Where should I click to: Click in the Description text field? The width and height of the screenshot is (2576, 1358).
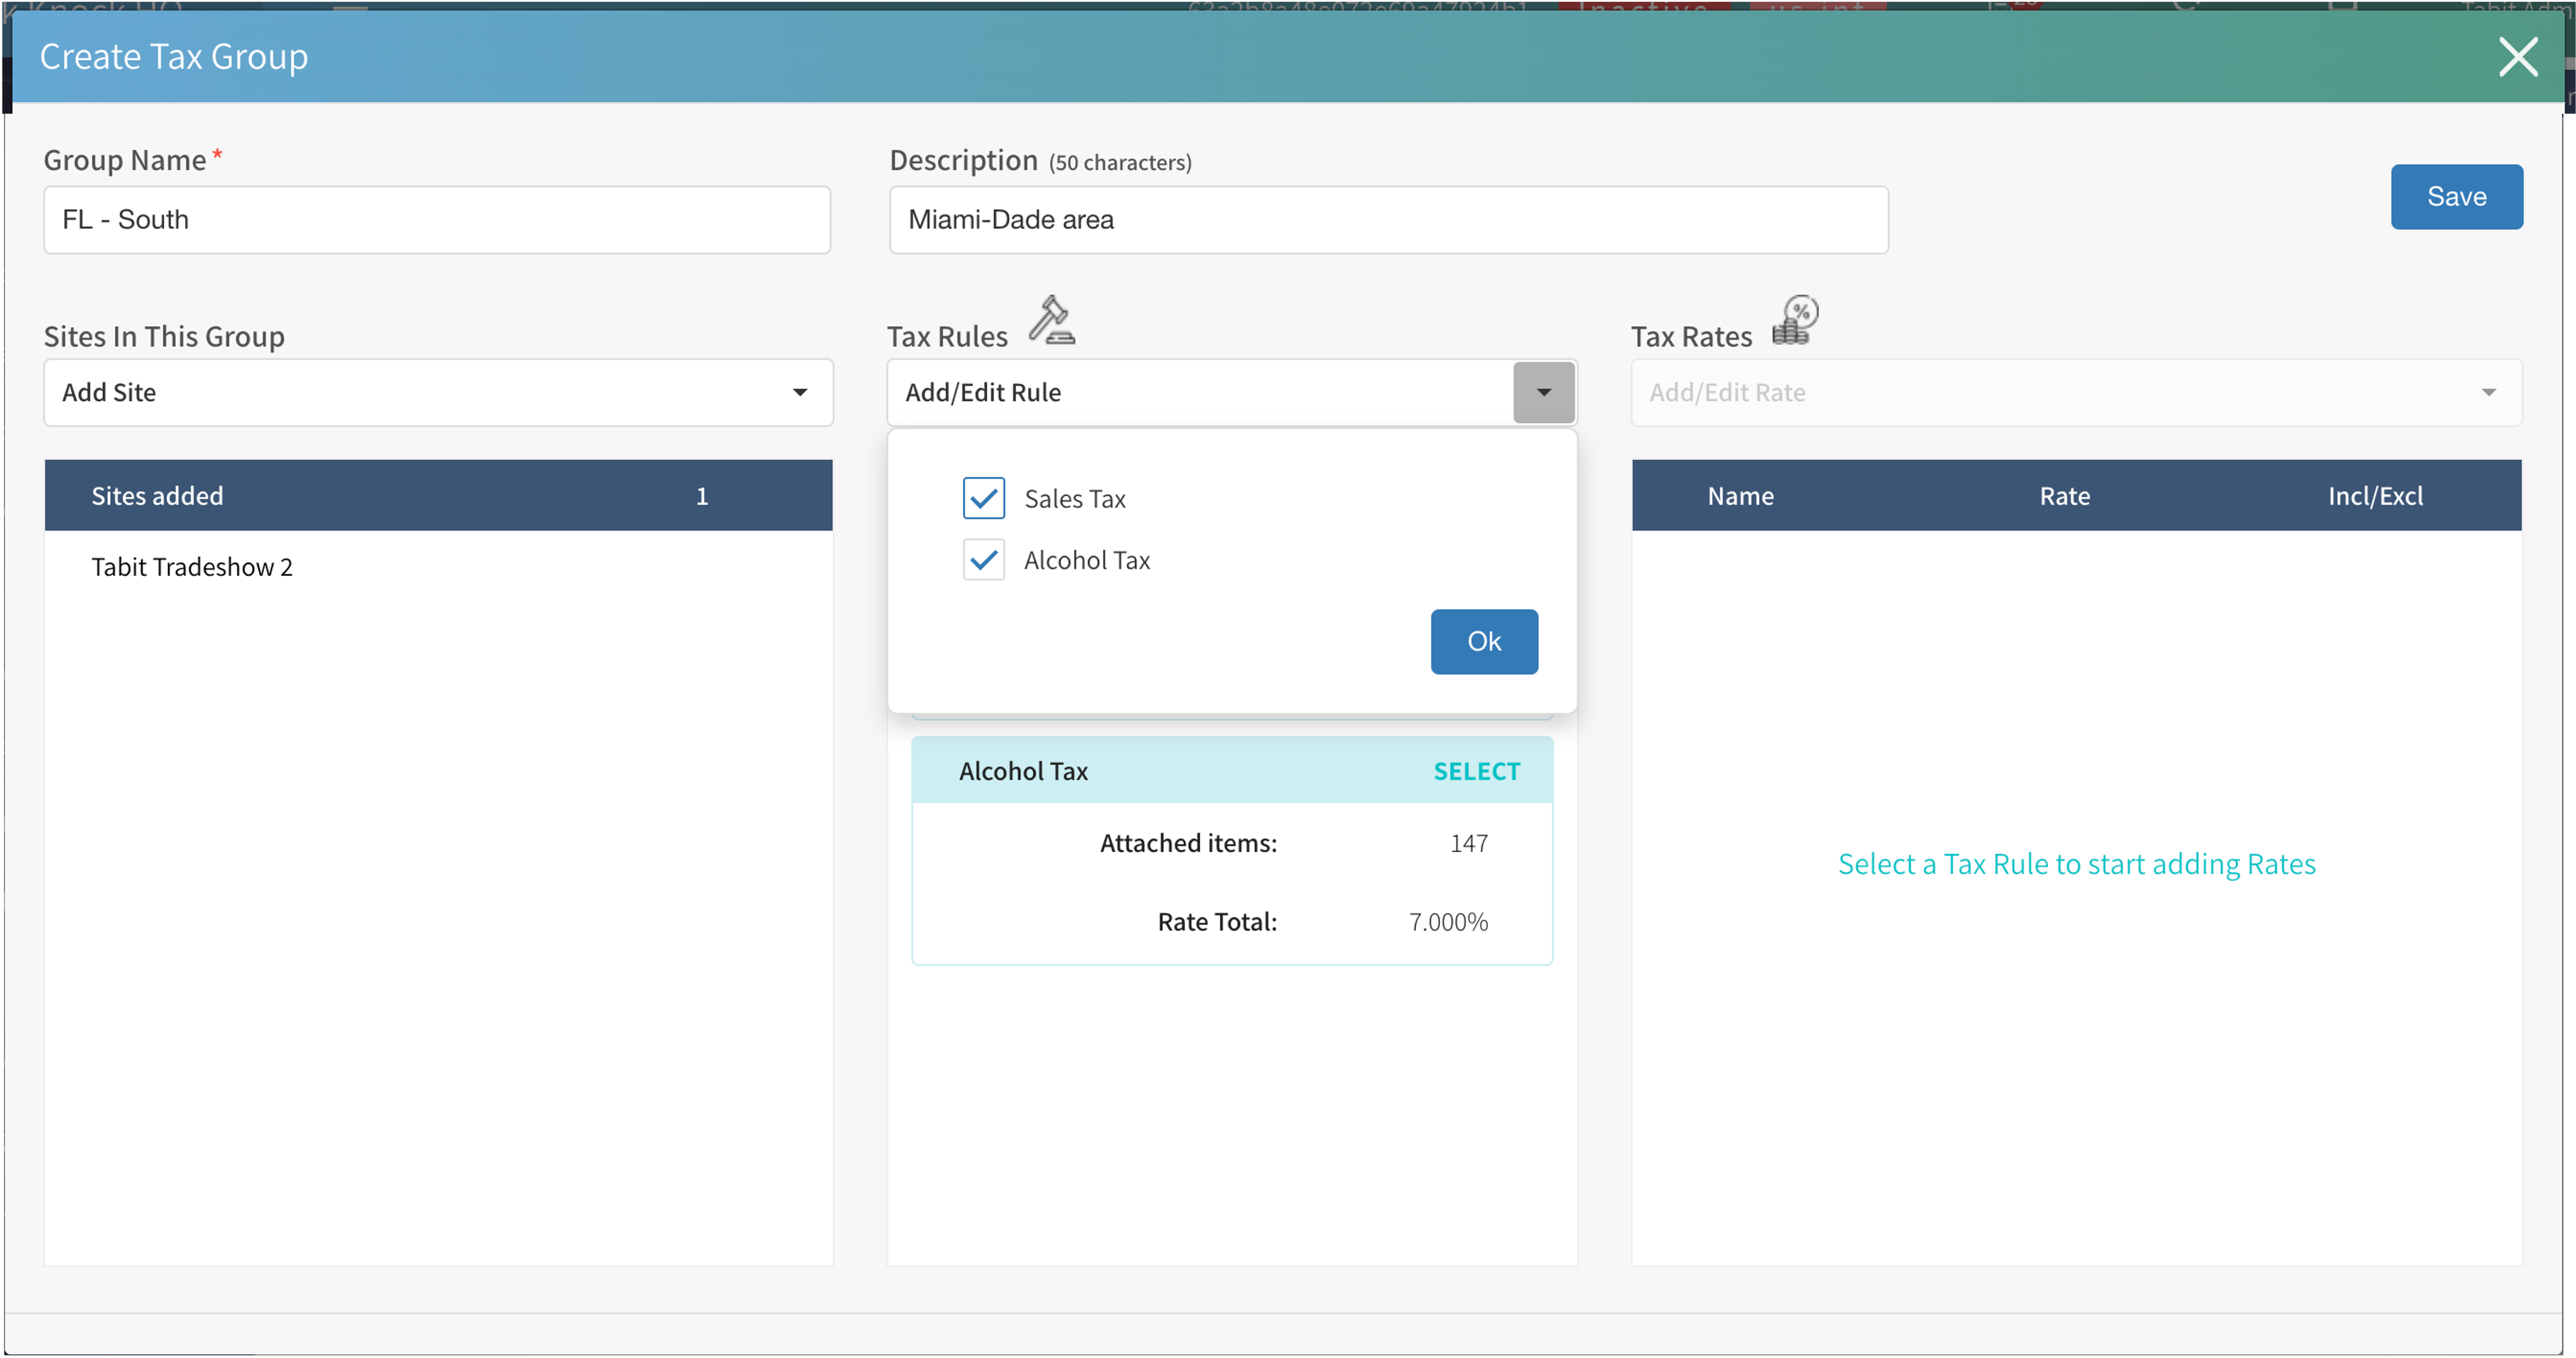[x=1388, y=220]
